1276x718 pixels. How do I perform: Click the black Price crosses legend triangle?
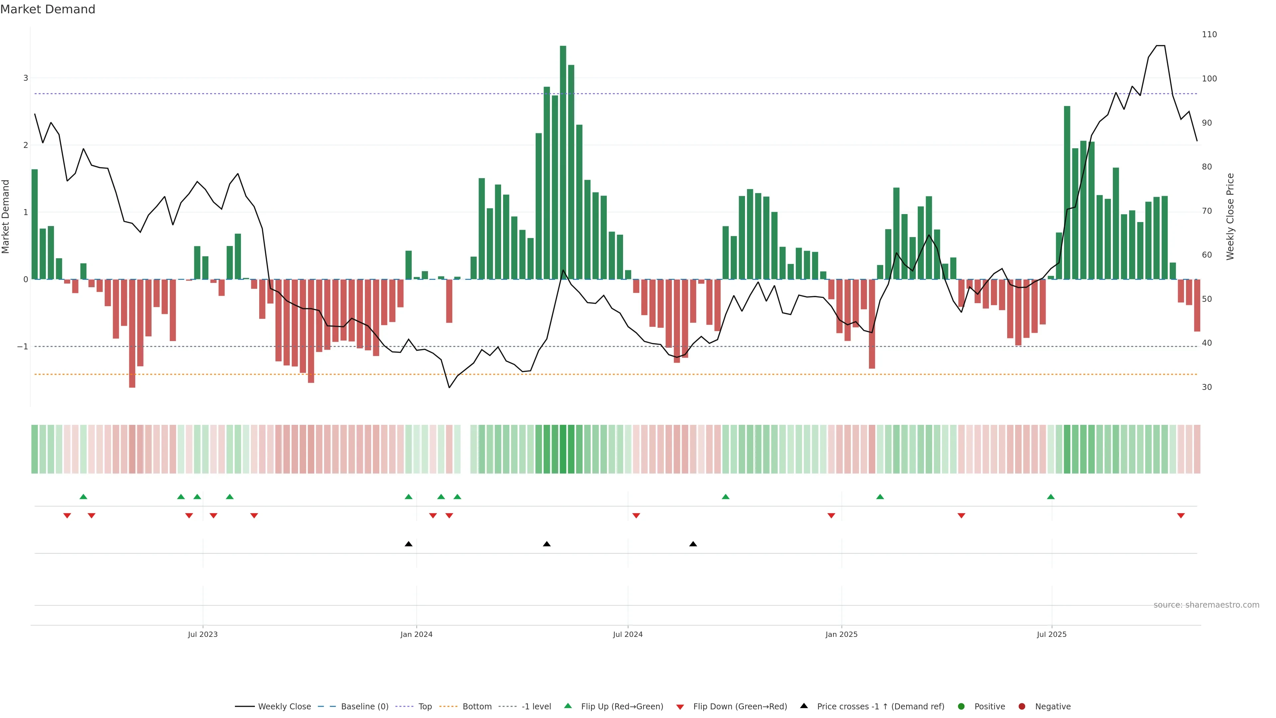tap(803, 706)
